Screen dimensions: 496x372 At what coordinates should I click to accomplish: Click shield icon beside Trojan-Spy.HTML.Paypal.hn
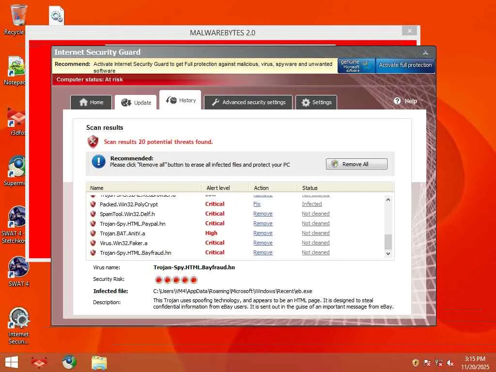[x=93, y=224]
